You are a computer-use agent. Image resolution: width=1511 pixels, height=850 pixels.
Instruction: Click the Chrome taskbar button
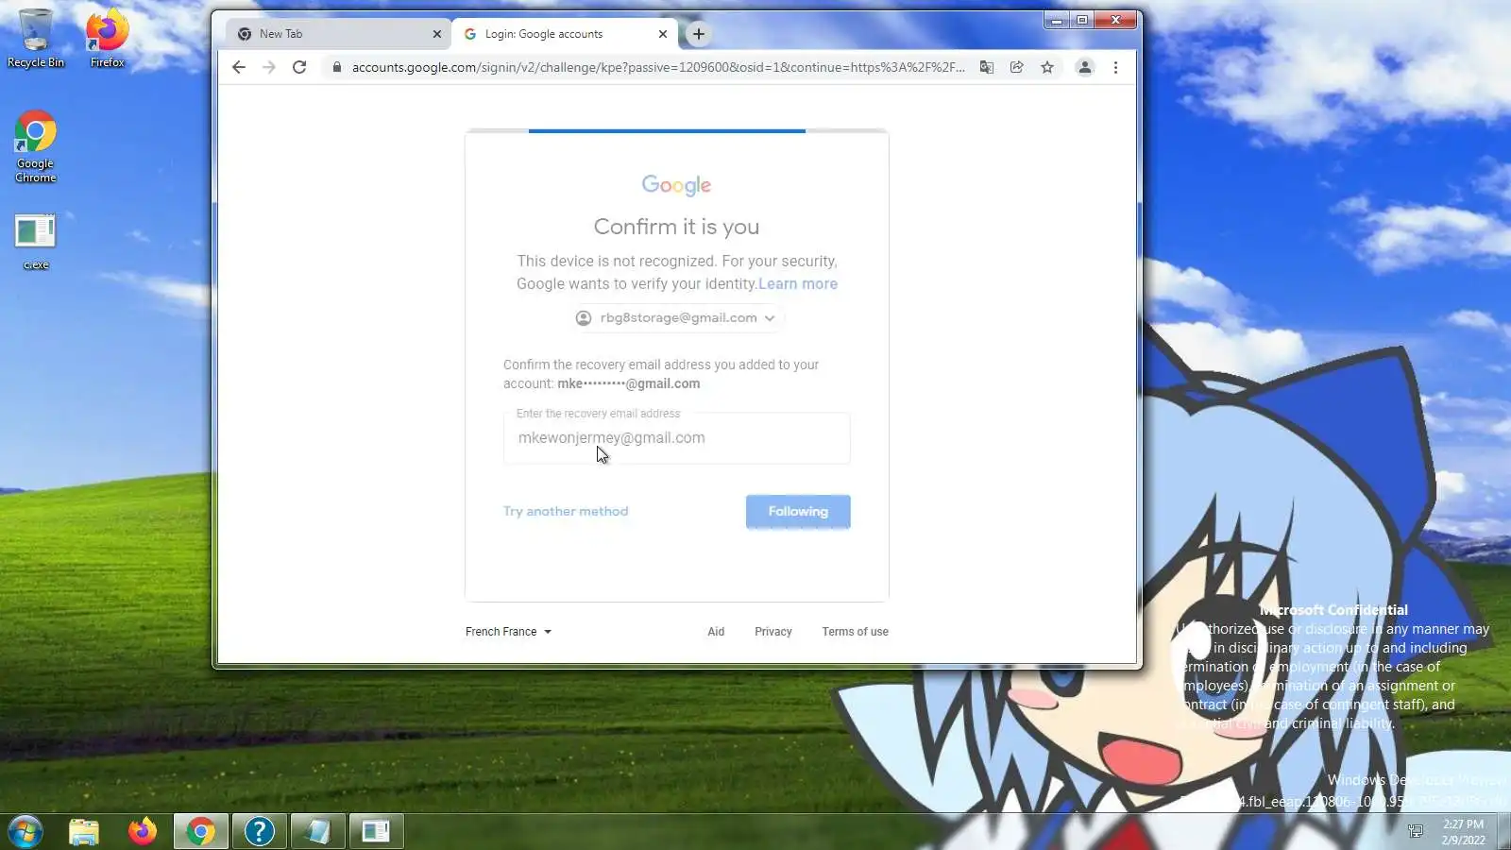click(x=200, y=831)
